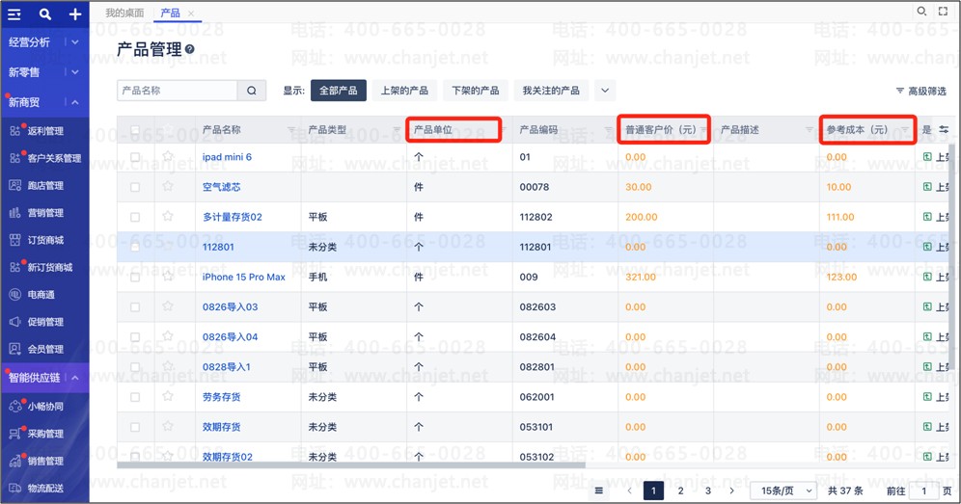Open 新订货商城 in the sidebar

pyautogui.click(x=49, y=268)
